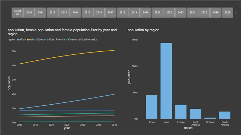Filter by year 2021
The image size is (241, 135).
157,12
